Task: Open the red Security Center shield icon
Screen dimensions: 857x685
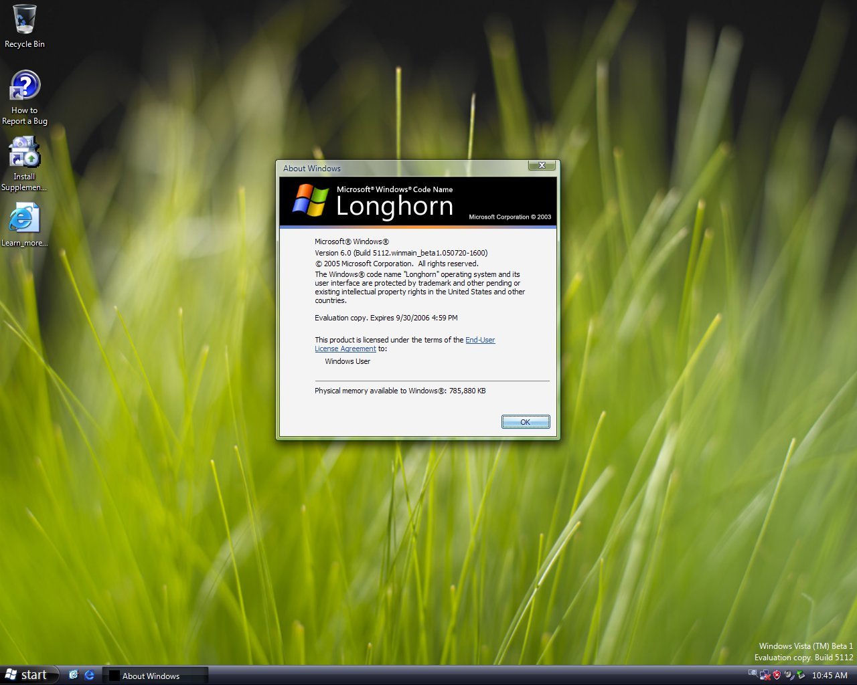Action: 777,675
